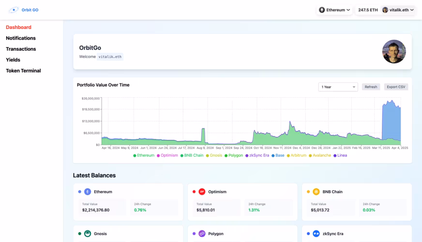The image size is (422, 242).
Task: Click BNB Chain total value $5,013.72
Action: pos(320,210)
